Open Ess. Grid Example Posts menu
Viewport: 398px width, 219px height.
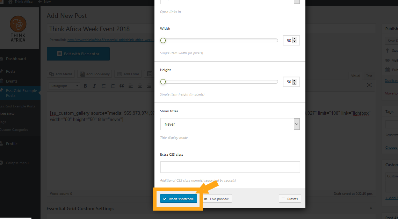point(20,93)
